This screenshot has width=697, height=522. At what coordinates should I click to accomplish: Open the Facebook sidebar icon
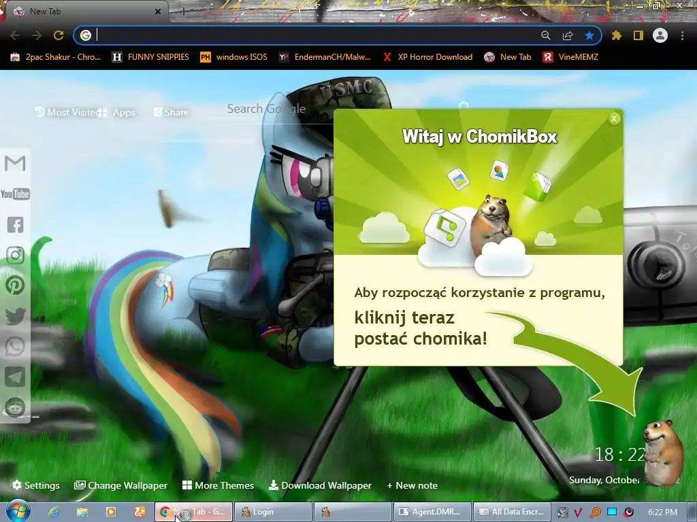point(15,224)
